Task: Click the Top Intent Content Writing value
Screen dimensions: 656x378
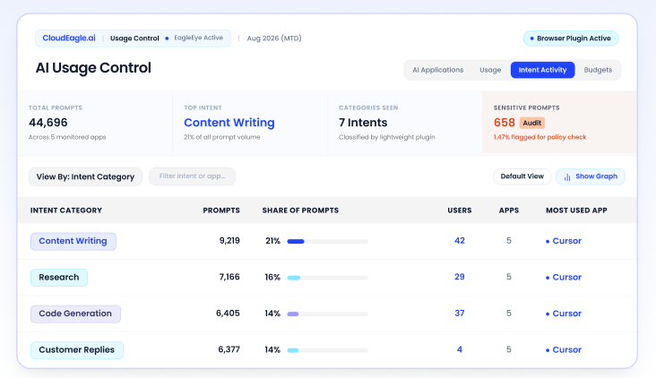Action: click(x=229, y=123)
